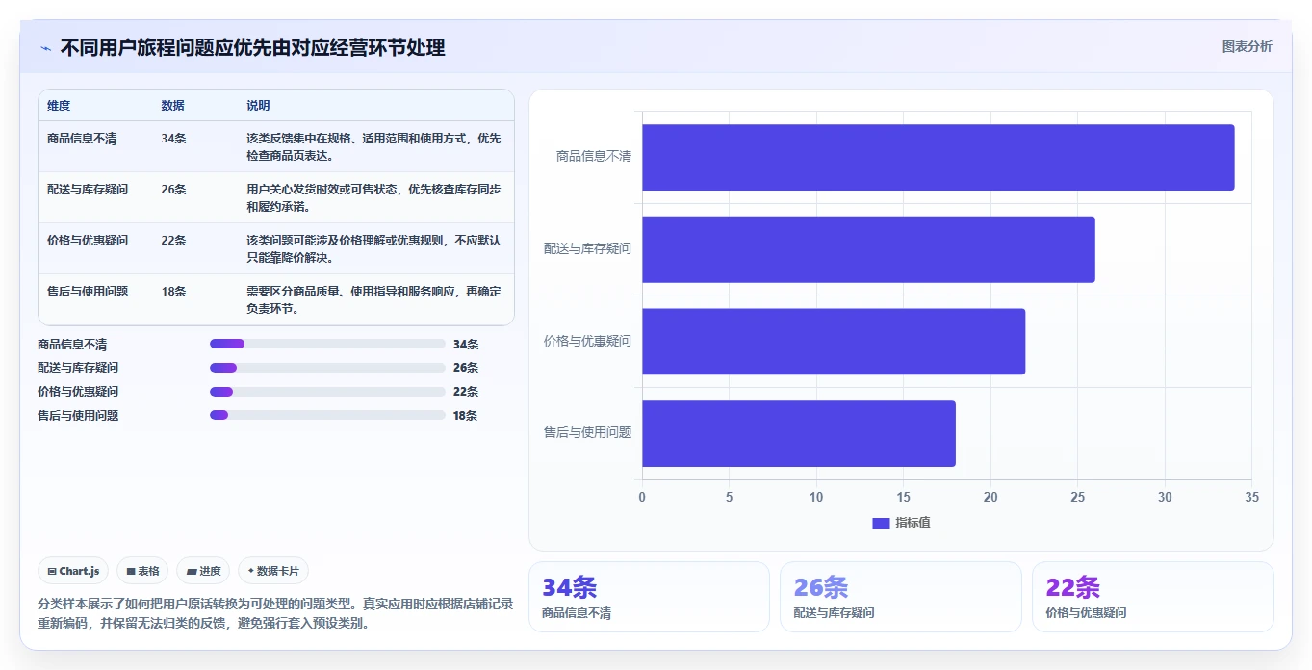Click the 34条 table cell

(x=174, y=139)
